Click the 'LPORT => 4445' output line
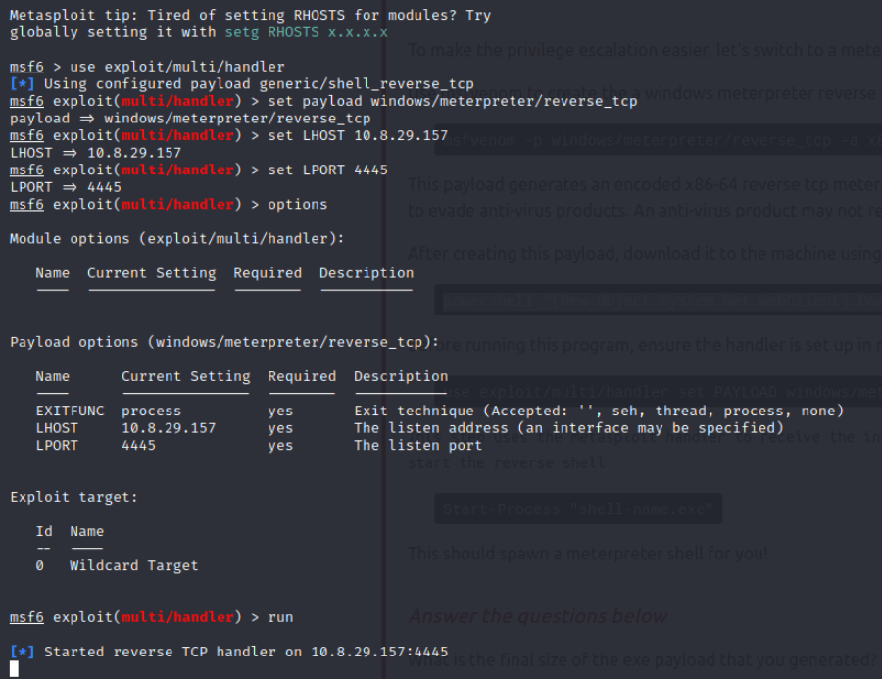882x679 pixels. pos(66,187)
